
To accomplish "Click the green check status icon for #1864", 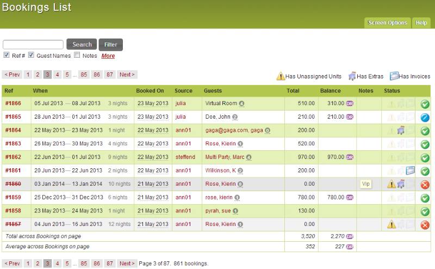I will tap(425, 131).
